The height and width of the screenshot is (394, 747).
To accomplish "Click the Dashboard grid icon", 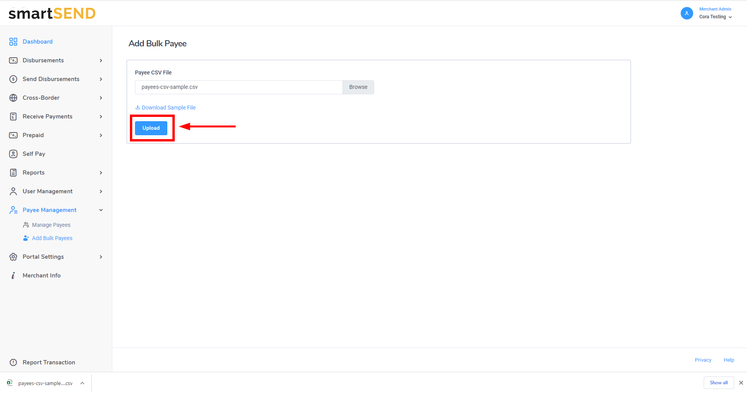I will pyautogui.click(x=13, y=42).
